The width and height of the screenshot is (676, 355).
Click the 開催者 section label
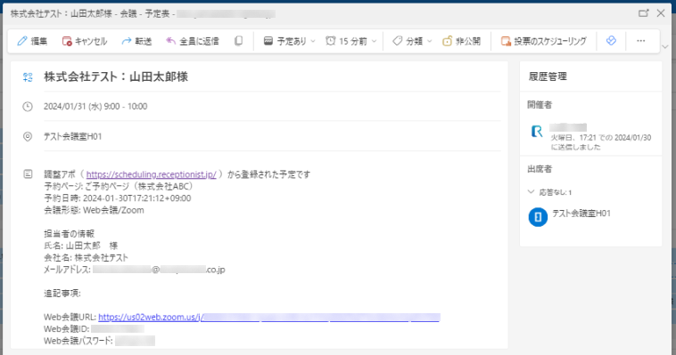click(540, 105)
